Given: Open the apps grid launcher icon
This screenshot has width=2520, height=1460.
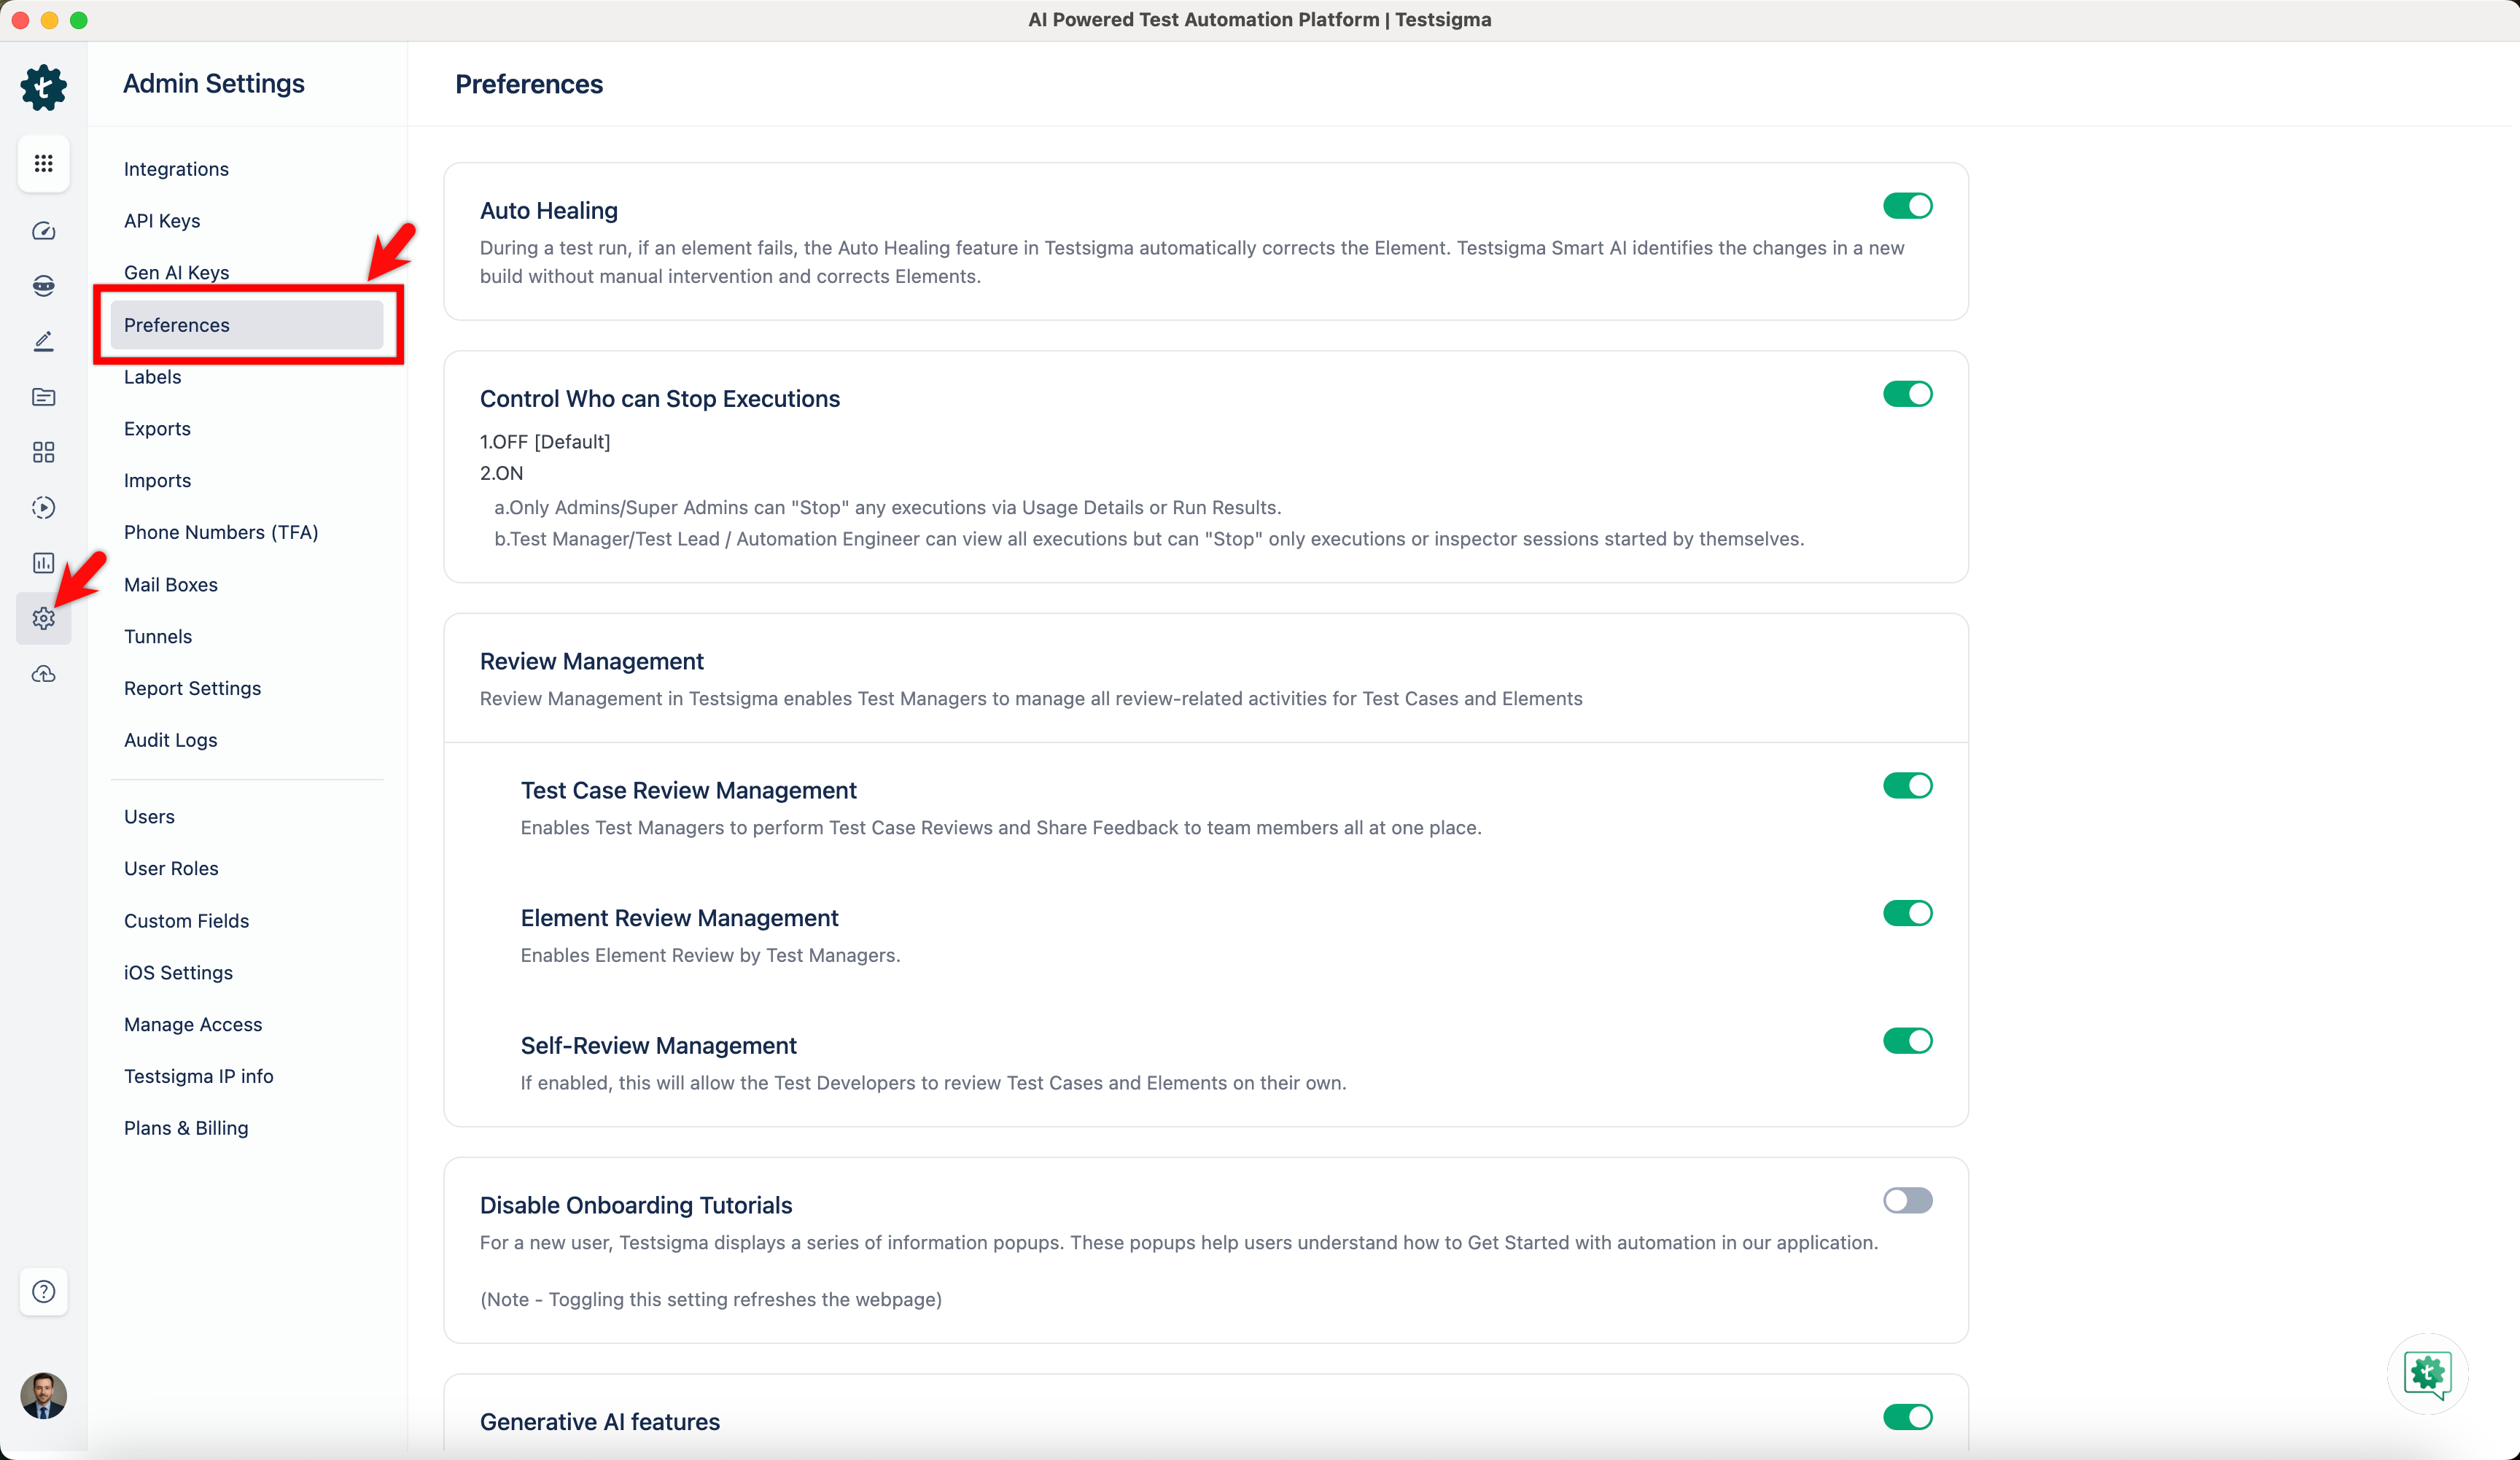Looking at the screenshot, I should coord(43,163).
